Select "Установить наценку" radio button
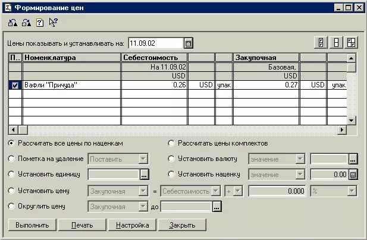Screen dimensions: 367x240 coord(171,174)
